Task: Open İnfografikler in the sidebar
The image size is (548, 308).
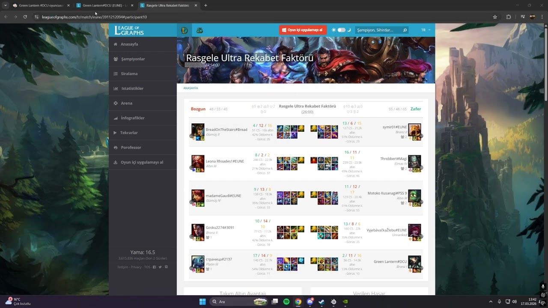Action: click(x=143, y=118)
